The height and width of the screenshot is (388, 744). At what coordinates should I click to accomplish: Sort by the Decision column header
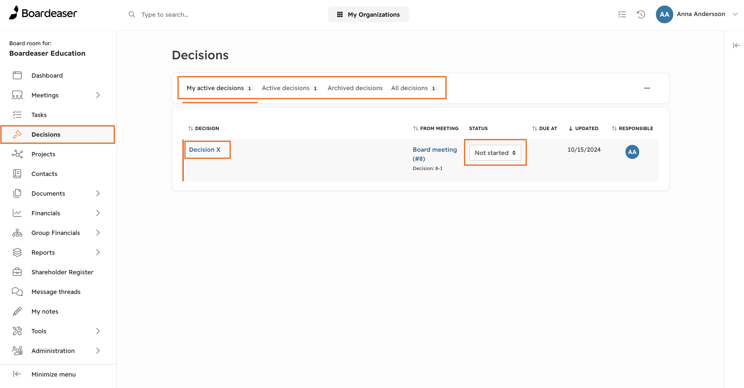[x=203, y=128]
